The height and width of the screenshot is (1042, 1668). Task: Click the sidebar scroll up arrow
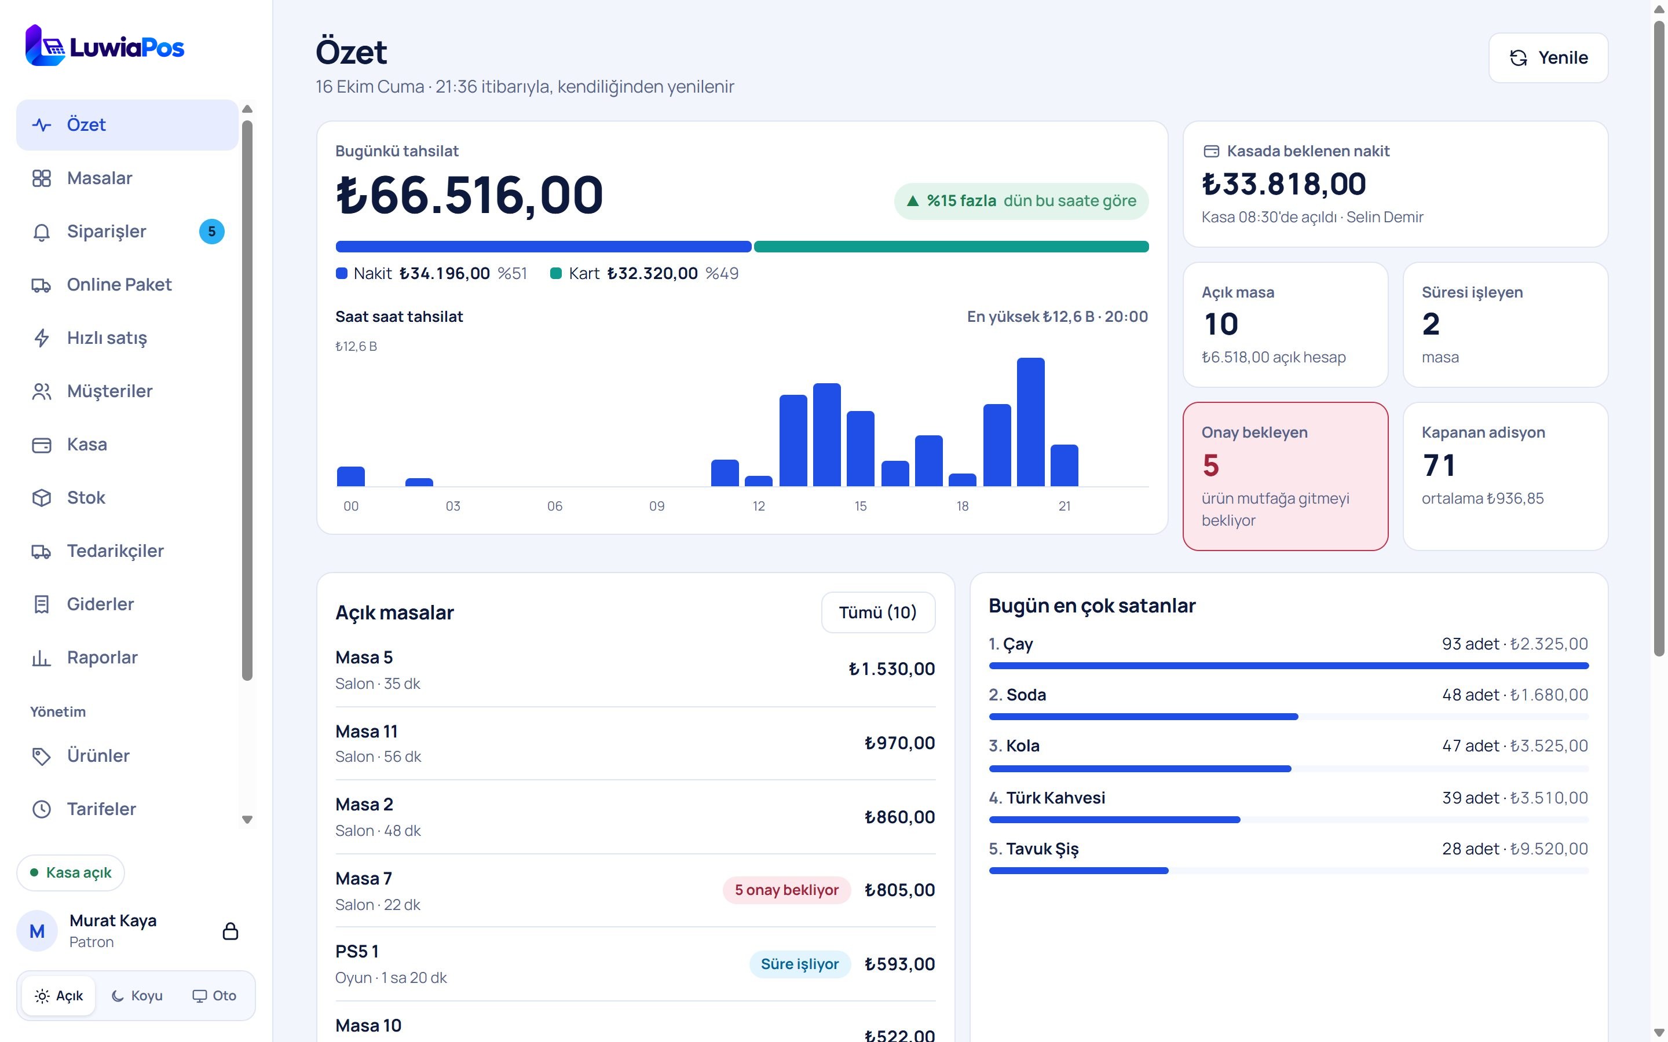click(x=247, y=109)
